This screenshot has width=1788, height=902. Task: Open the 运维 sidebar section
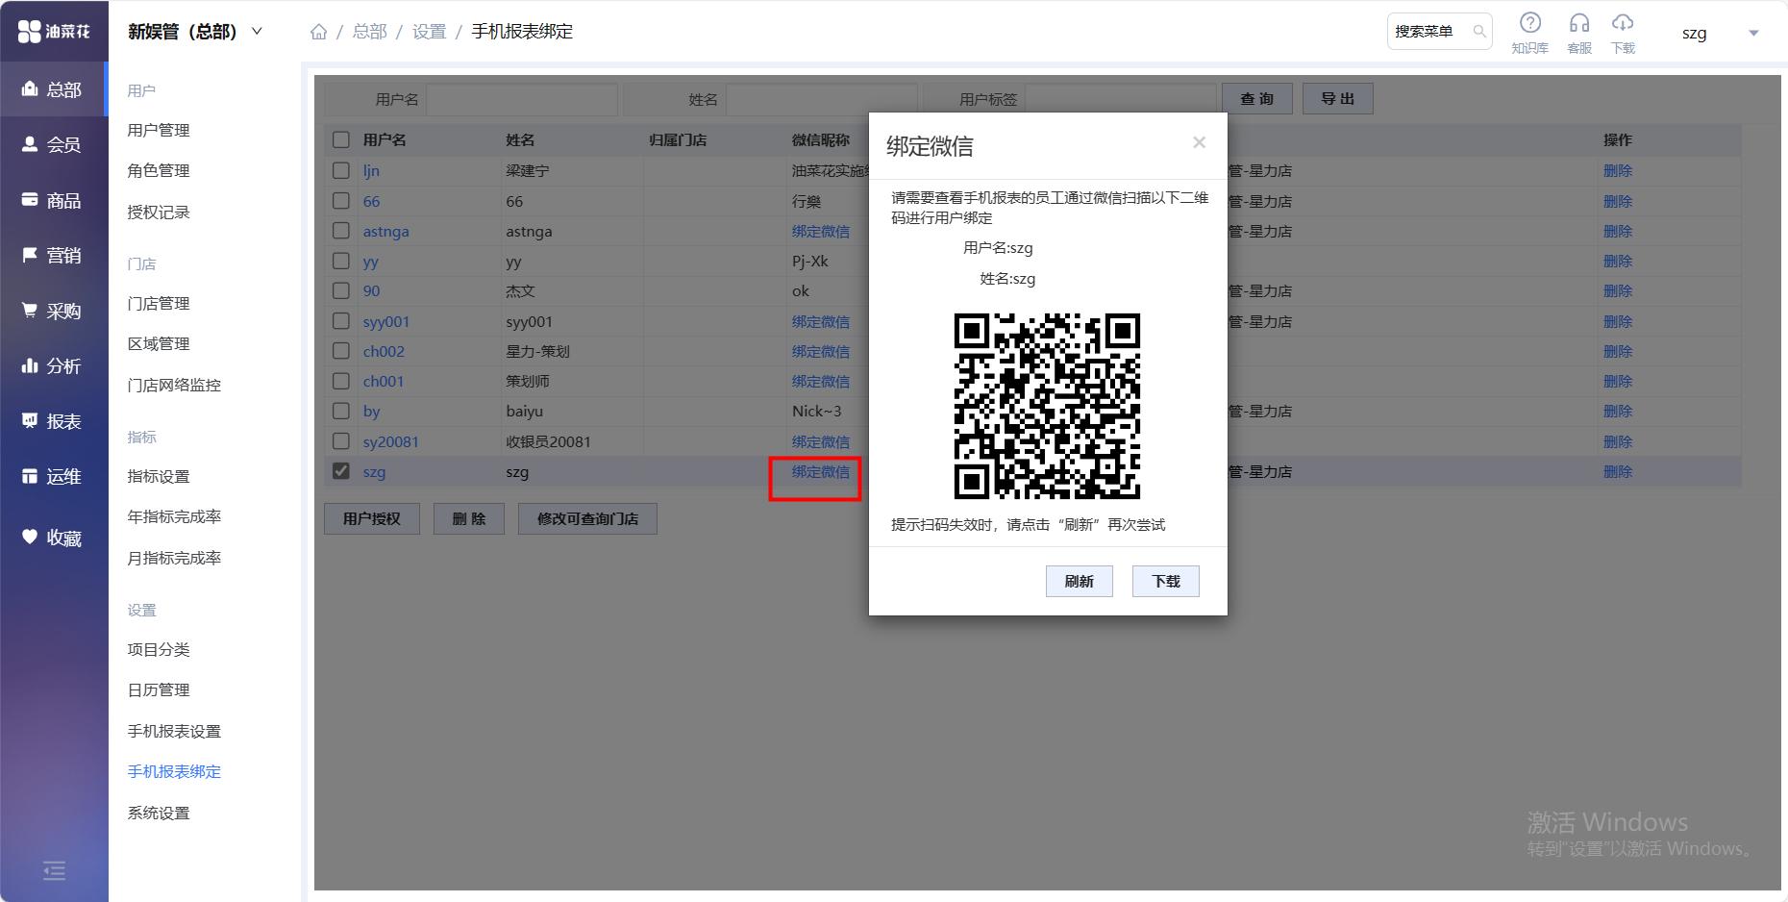click(54, 476)
